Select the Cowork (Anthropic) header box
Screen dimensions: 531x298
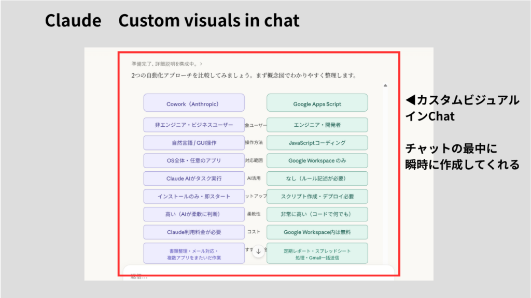click(x=193, y=103)
